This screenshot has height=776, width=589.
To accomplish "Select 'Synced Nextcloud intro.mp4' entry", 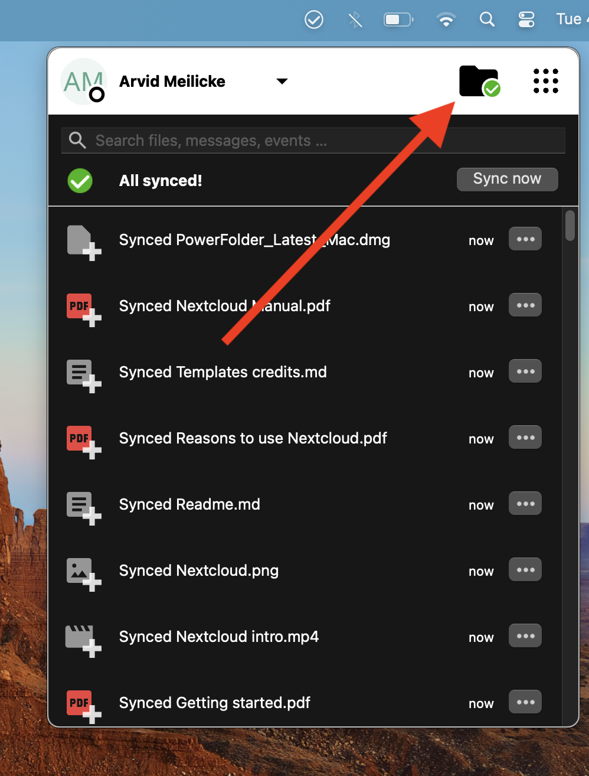I will pos(218,637).
